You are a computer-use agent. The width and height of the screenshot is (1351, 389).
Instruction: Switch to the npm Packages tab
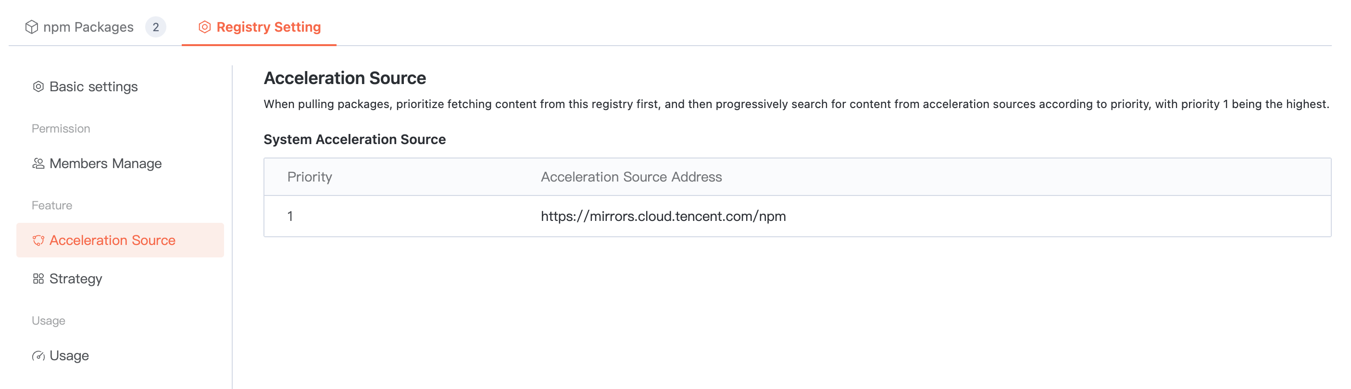point(88,27)
